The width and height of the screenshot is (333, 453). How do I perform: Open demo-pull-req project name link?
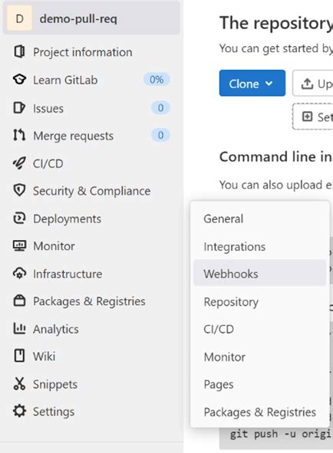(x=78, y=19)
